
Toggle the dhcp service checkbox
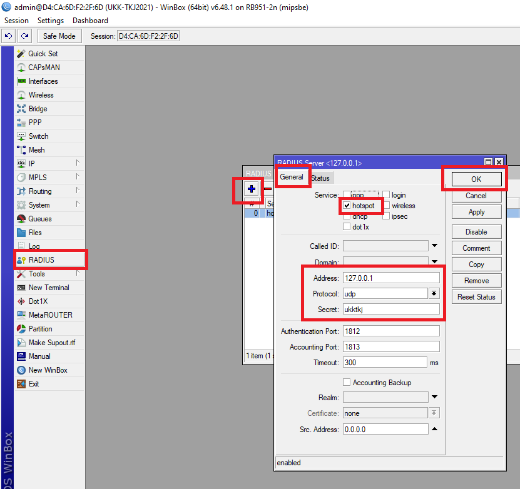(347, 216)
